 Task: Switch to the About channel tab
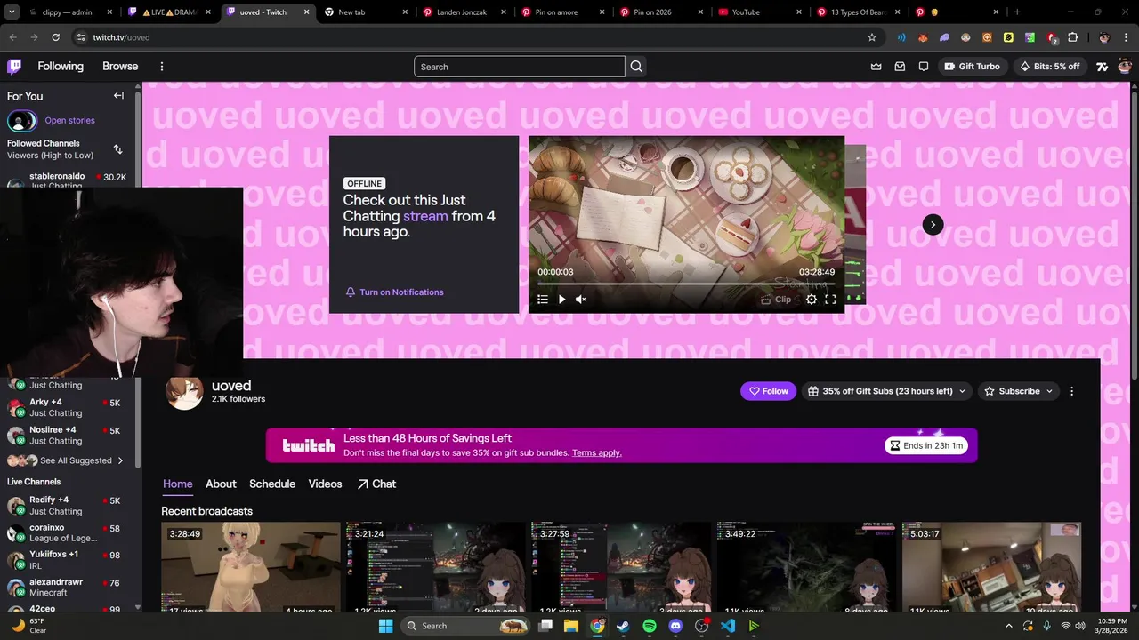[221, 484]
